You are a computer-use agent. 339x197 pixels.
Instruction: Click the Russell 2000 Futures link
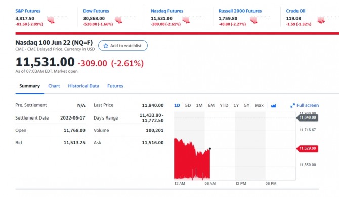[x=240, y=11]
